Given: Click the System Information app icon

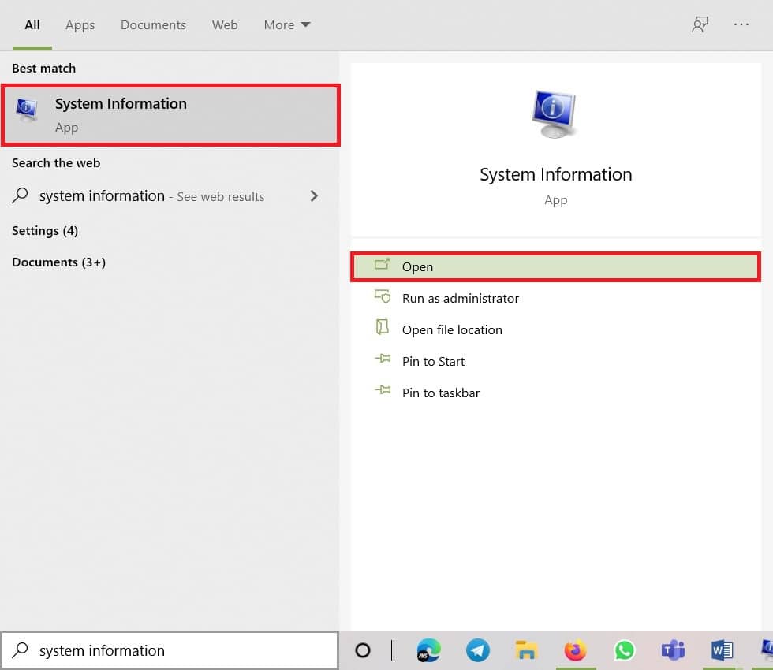Looking at the screenshot, I should [26, 110].
